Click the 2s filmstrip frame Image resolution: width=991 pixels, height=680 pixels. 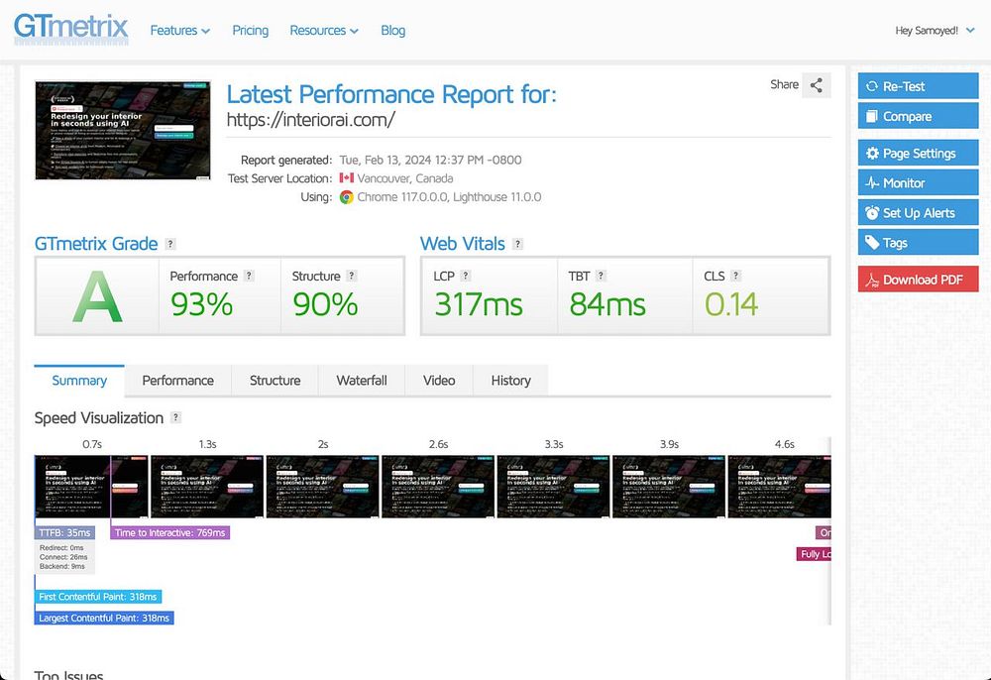tap(322, 487)
